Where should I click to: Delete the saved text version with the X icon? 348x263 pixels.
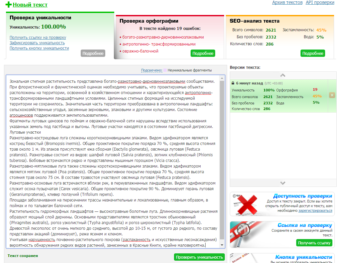(x=332, y=95)
